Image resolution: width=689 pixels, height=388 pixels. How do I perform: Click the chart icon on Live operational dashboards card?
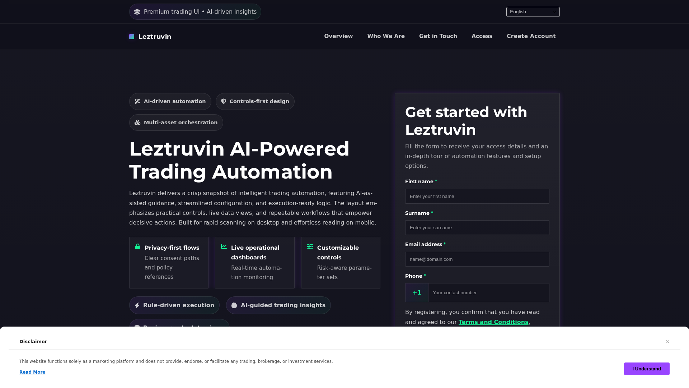click(224, 246)
